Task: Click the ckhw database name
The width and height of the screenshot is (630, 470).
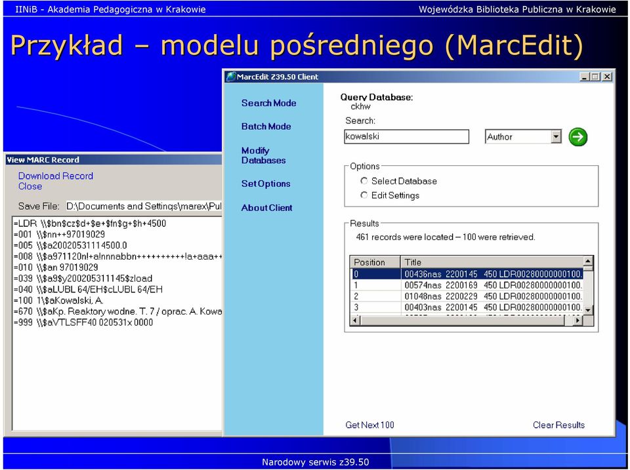Action: (x=360, y=107)
